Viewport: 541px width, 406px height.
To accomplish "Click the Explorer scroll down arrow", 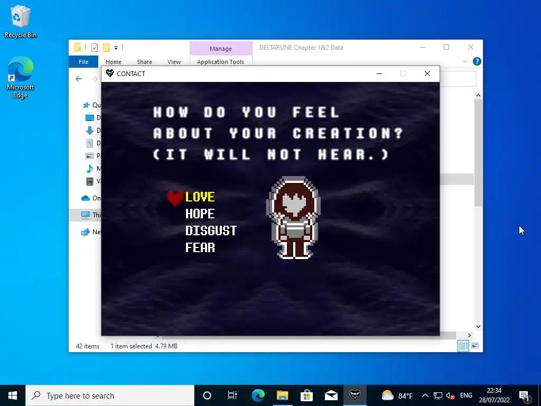I will 478,326.
